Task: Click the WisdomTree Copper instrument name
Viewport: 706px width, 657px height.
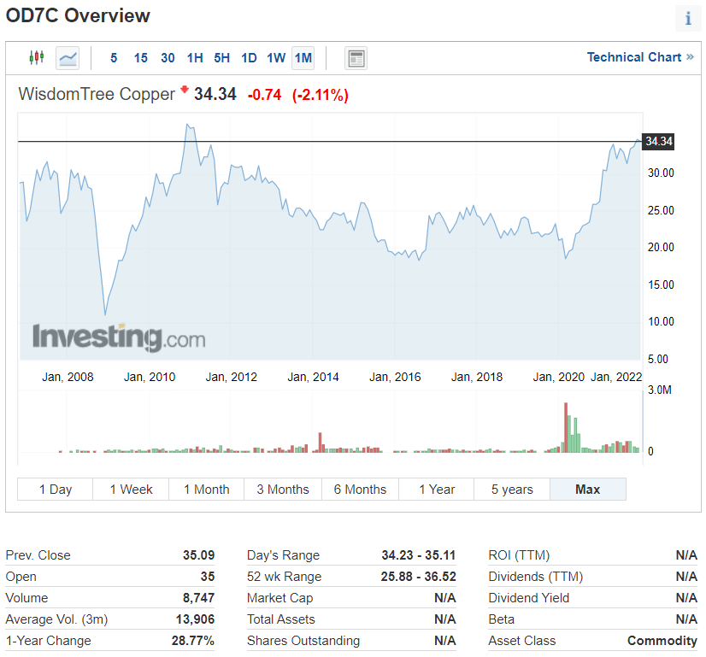Action: tap(97, 94)
